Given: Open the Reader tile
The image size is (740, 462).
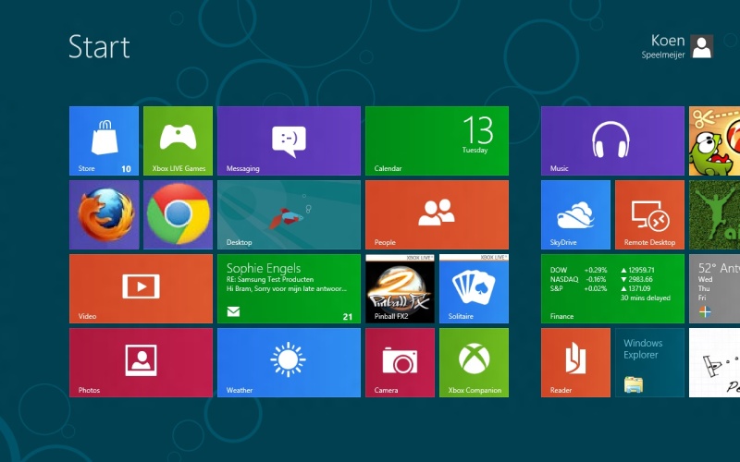Looking at the screenshot, I should coord(575,362).
